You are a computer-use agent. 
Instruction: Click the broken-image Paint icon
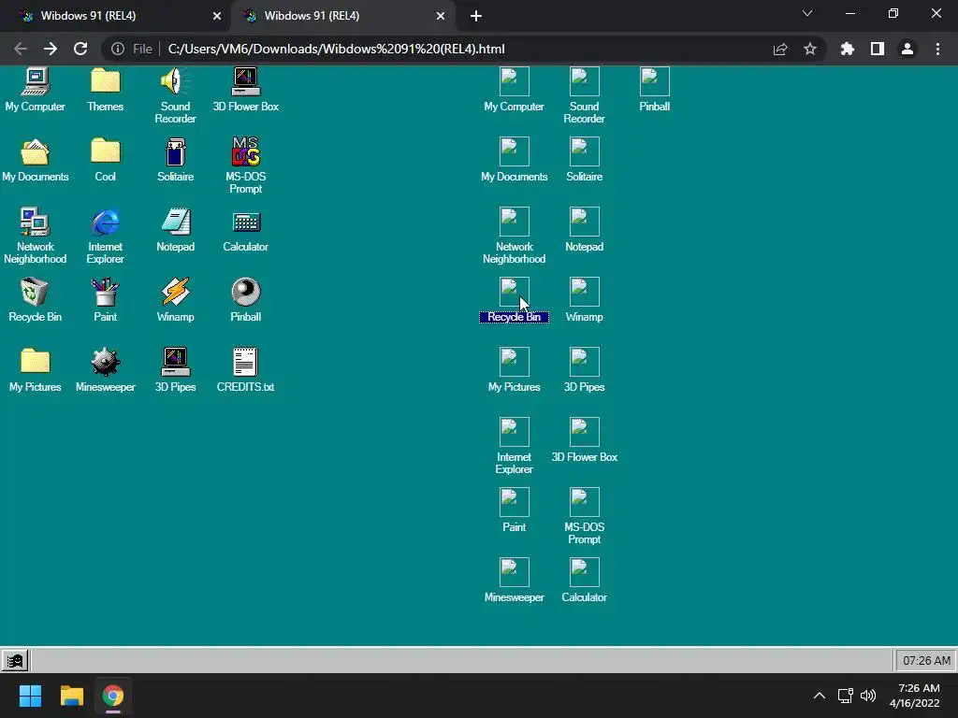(x=514, y=502)
